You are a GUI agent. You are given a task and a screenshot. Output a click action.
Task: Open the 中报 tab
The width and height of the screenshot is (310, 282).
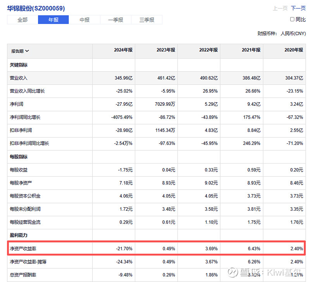(x=84, y=20)
